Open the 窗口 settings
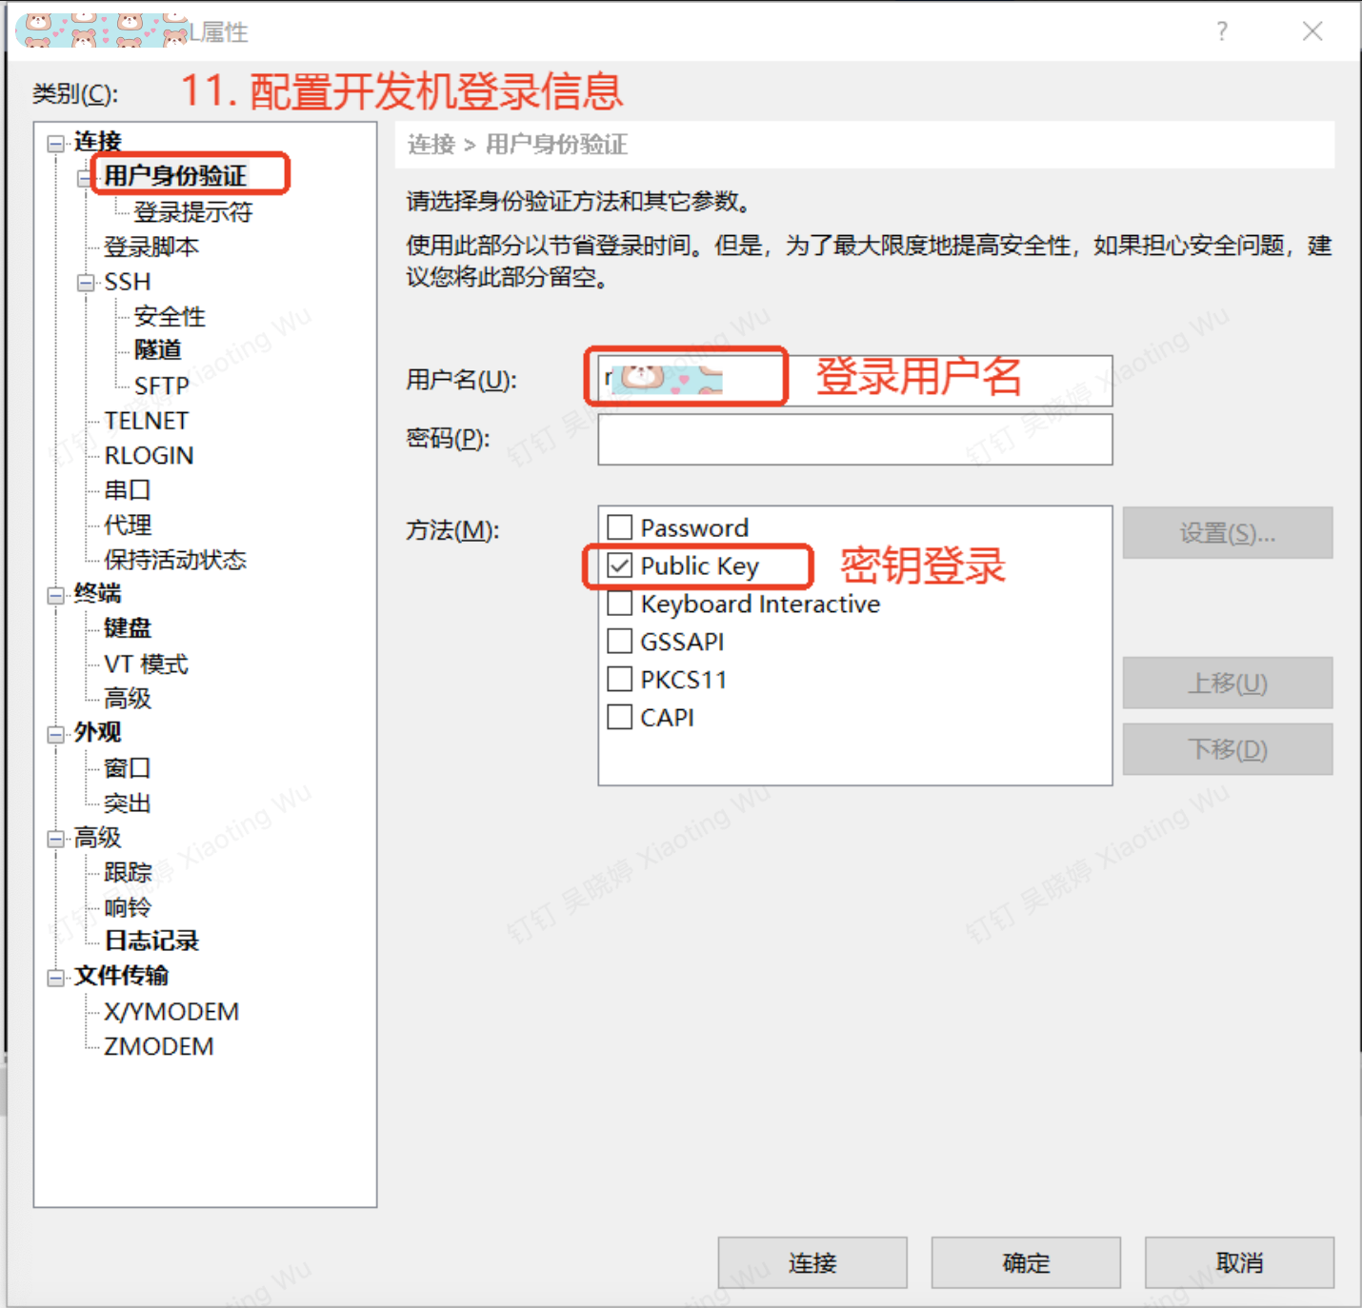Screen dimensions: 1362x1308 point(128,768)
